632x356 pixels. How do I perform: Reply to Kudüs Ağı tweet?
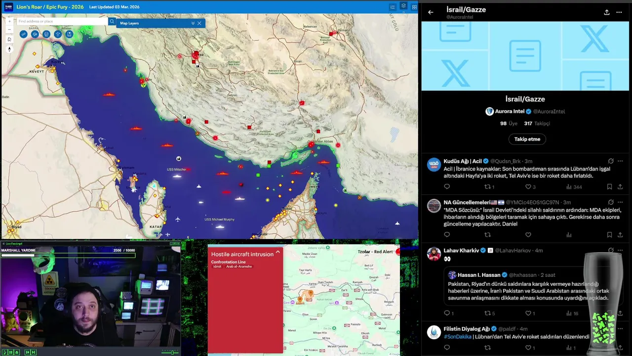pos(447,187)
